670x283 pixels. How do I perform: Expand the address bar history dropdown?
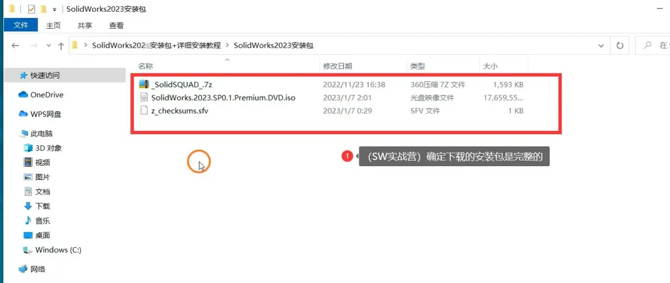pyautogui.click(x=601, y=45)
